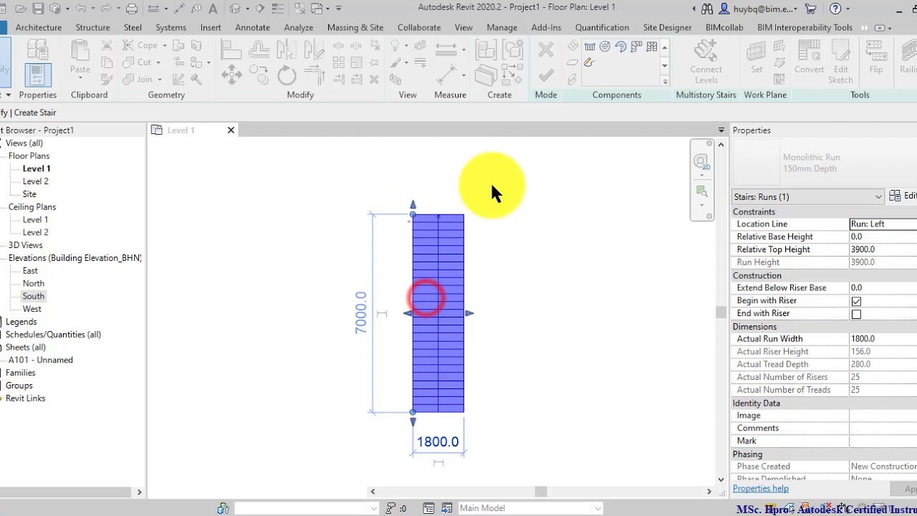Open the Manage ribbon tab
Viewport: 917px width, 516px height.
pos(501,27)
